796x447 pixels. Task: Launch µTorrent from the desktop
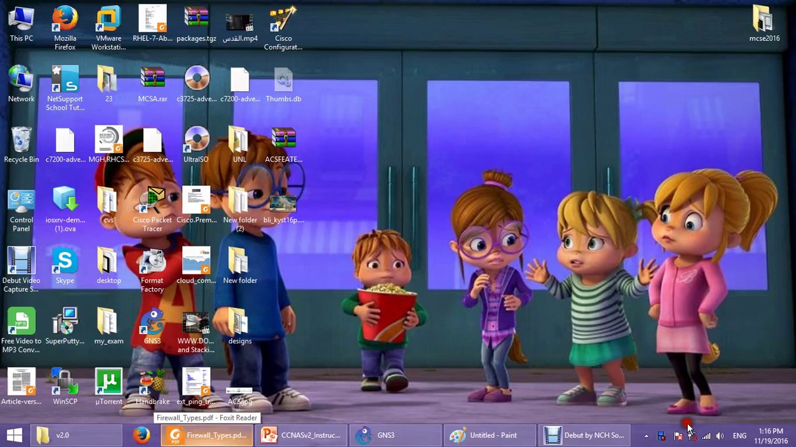click(x=108, y=387)
